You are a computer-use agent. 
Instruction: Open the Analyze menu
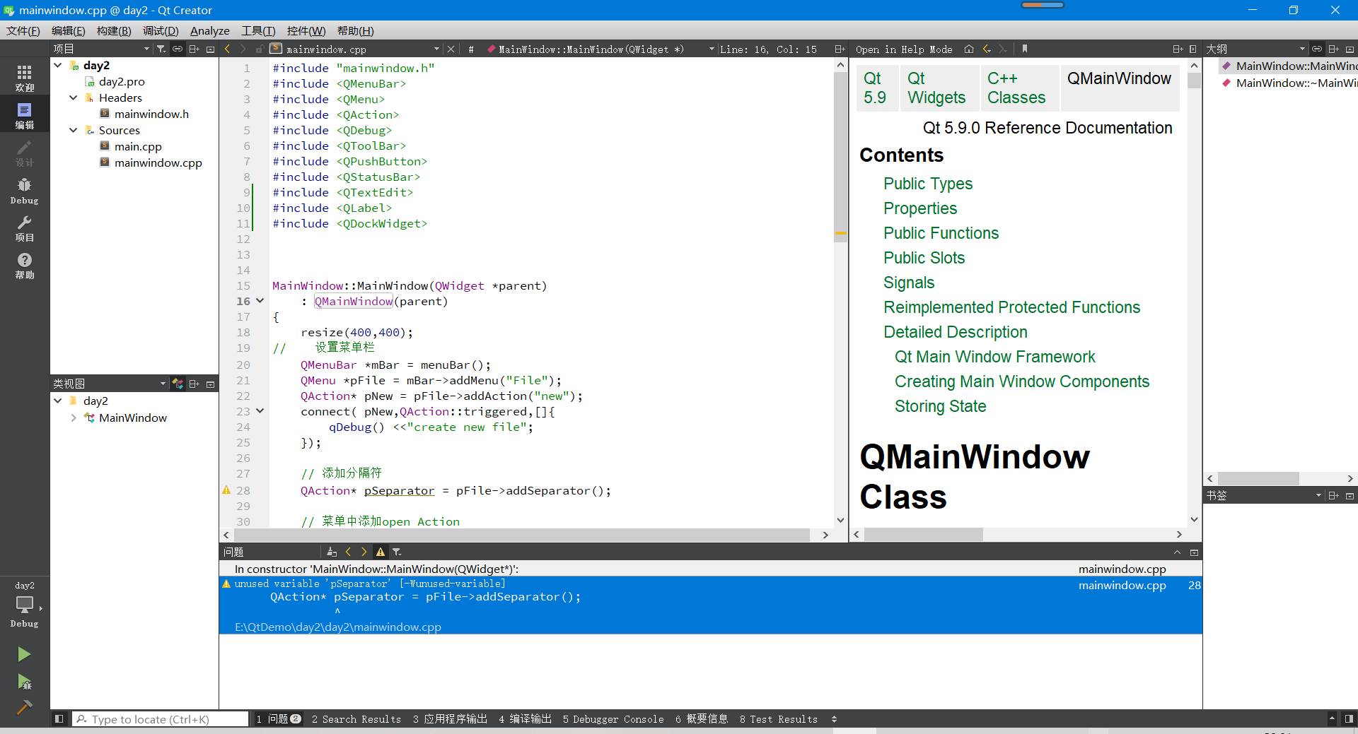(x=210, y=30)
